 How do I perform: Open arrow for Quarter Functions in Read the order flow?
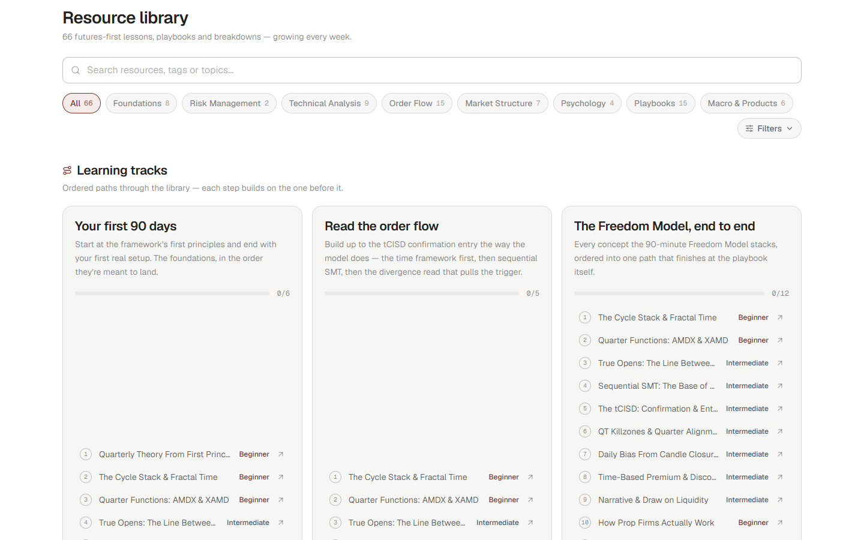point(530,500)
